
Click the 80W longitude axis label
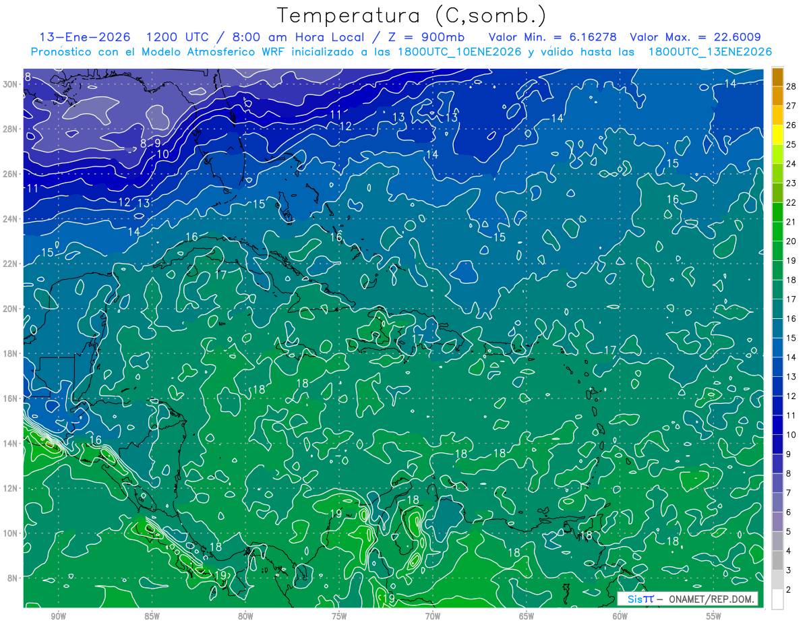pos(245,616)
